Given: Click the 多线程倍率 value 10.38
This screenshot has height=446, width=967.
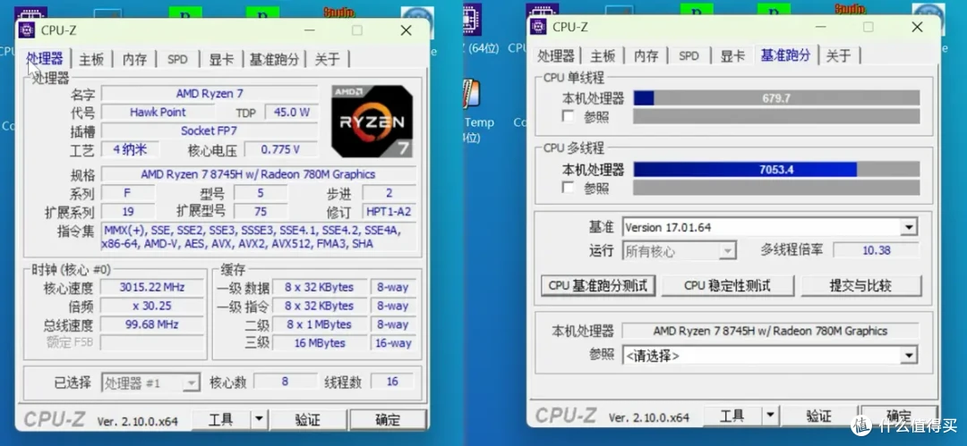Looking at the screenshot, I should tap(876, 250).
